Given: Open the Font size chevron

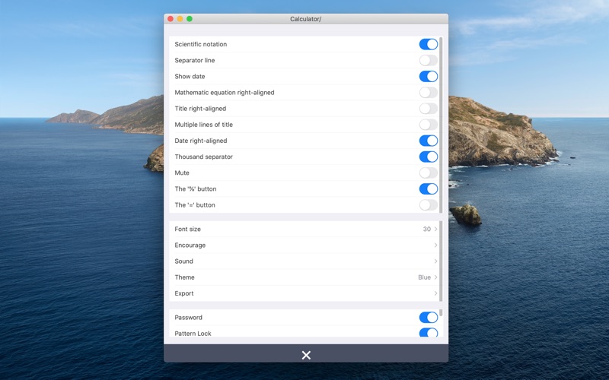Looking at the screenshot, I should (x=435, y=230).
